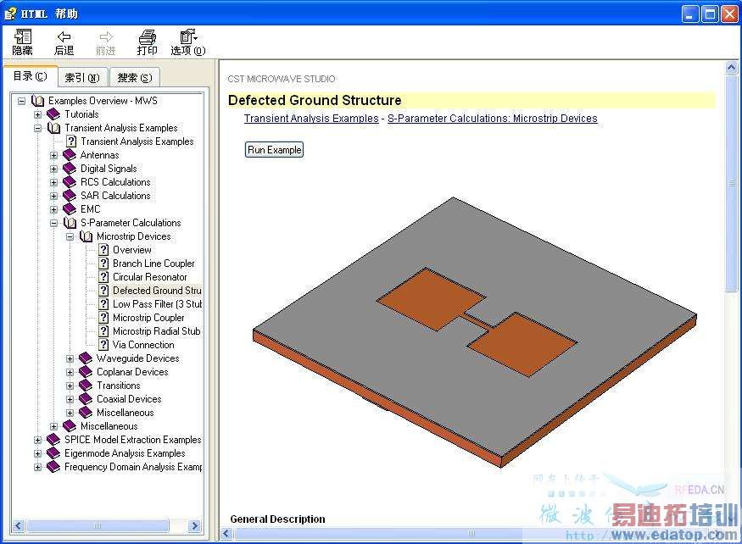Click the Print (打印) toolbar icon
The image size is (742, 544).
point(148,37)
